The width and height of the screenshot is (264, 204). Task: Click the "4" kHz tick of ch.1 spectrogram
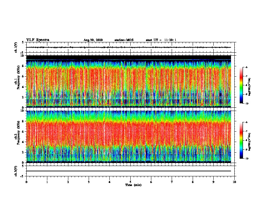[x=23, y=87]
